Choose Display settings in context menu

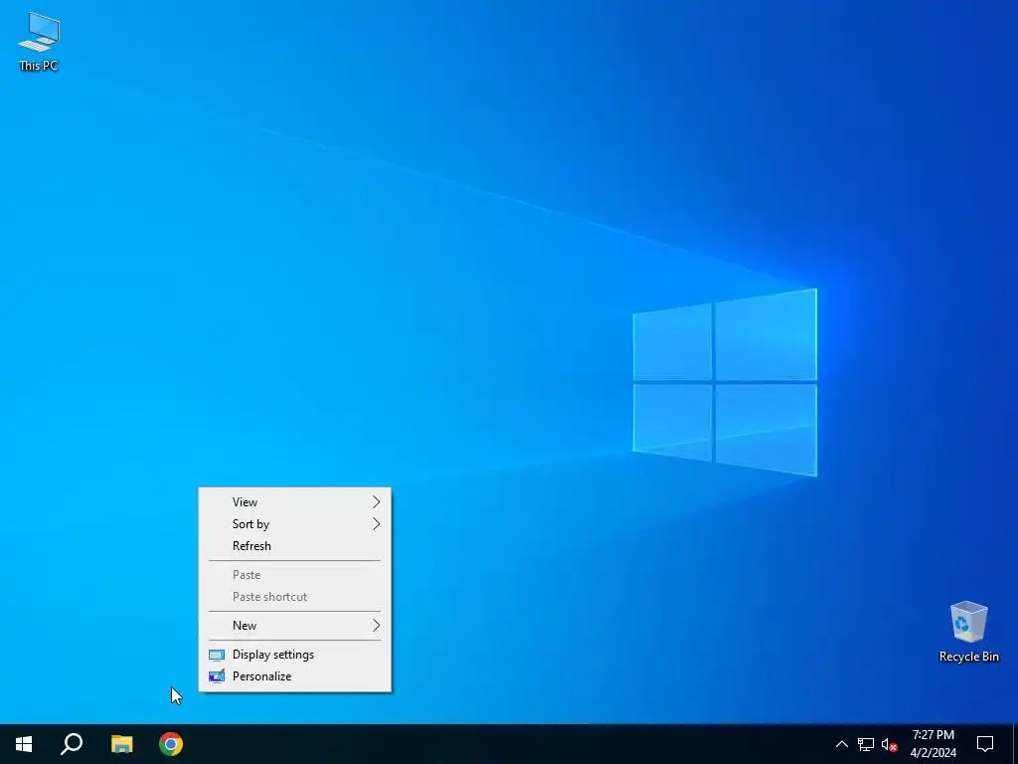tap(294, 655)
